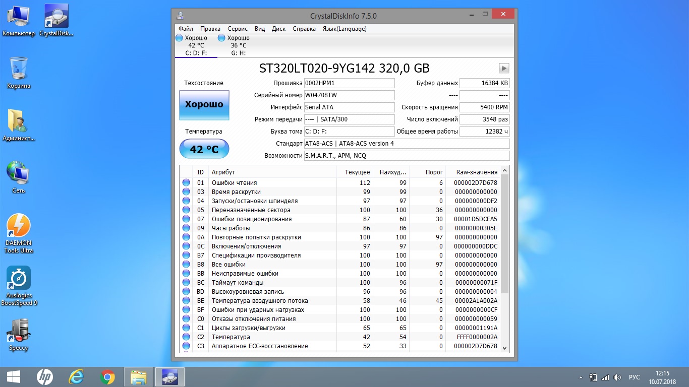689x387 pixels.
Task: Select the first disk C: D: F: tab
Action: [x=196, y=45]
